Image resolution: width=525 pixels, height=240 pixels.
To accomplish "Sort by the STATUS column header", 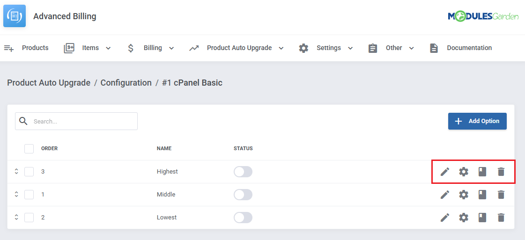I will (x=243, y=148).
